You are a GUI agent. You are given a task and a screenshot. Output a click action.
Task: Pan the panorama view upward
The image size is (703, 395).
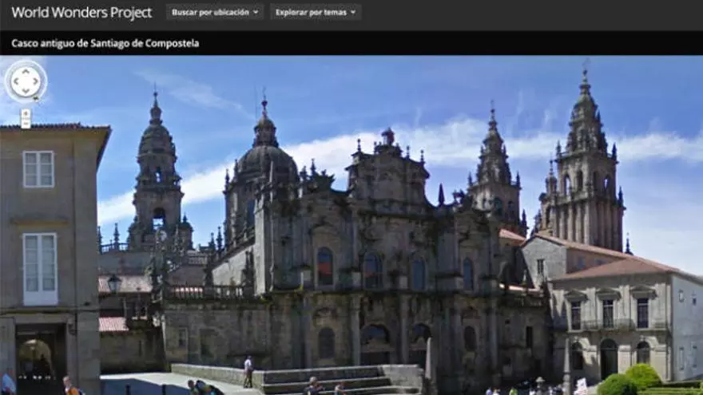tap(26, 71)
